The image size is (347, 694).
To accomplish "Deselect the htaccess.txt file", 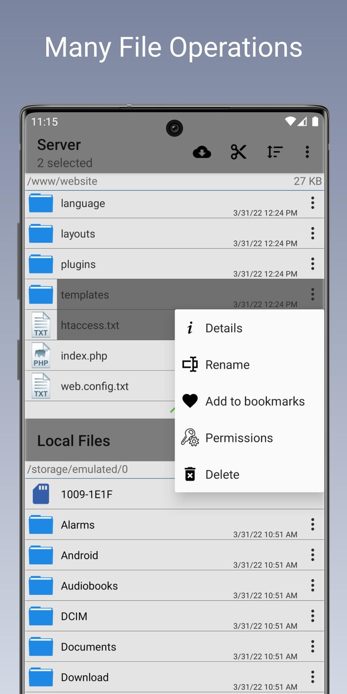I will [x=108, y=325].
